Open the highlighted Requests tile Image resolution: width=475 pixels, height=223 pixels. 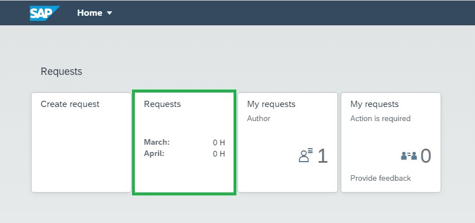click(184, 142)
